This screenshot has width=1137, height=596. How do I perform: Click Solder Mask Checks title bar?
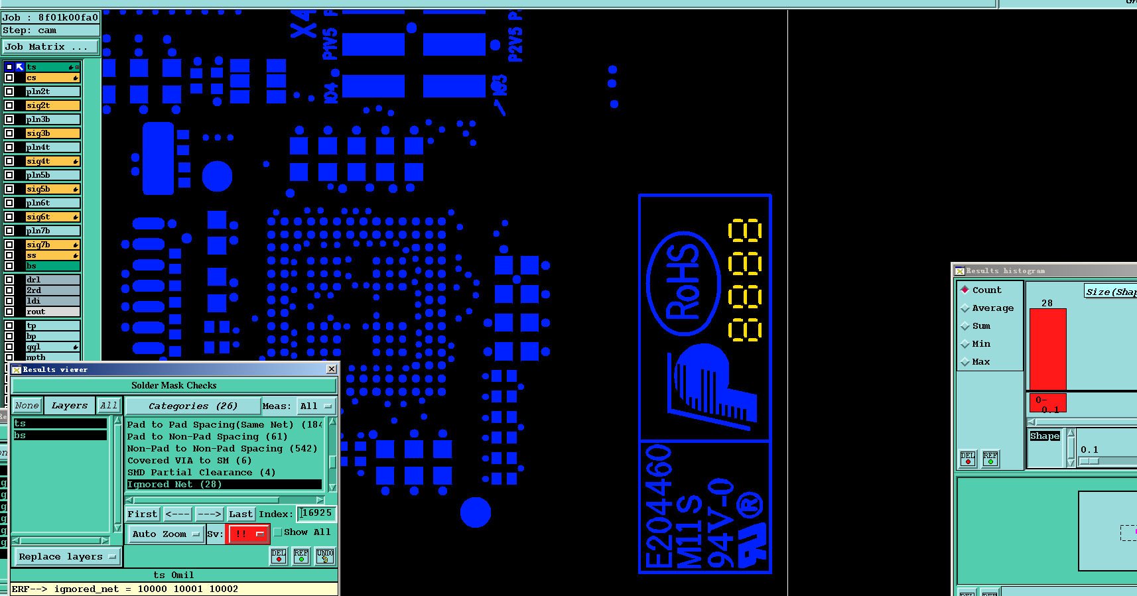[x=174, y=385]
